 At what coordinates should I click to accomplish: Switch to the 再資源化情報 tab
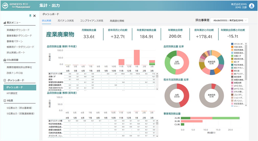pos(117,21)
